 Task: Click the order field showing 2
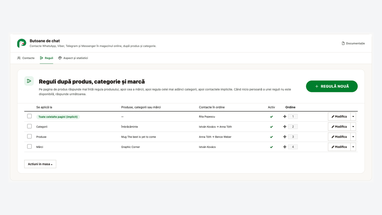293,127
